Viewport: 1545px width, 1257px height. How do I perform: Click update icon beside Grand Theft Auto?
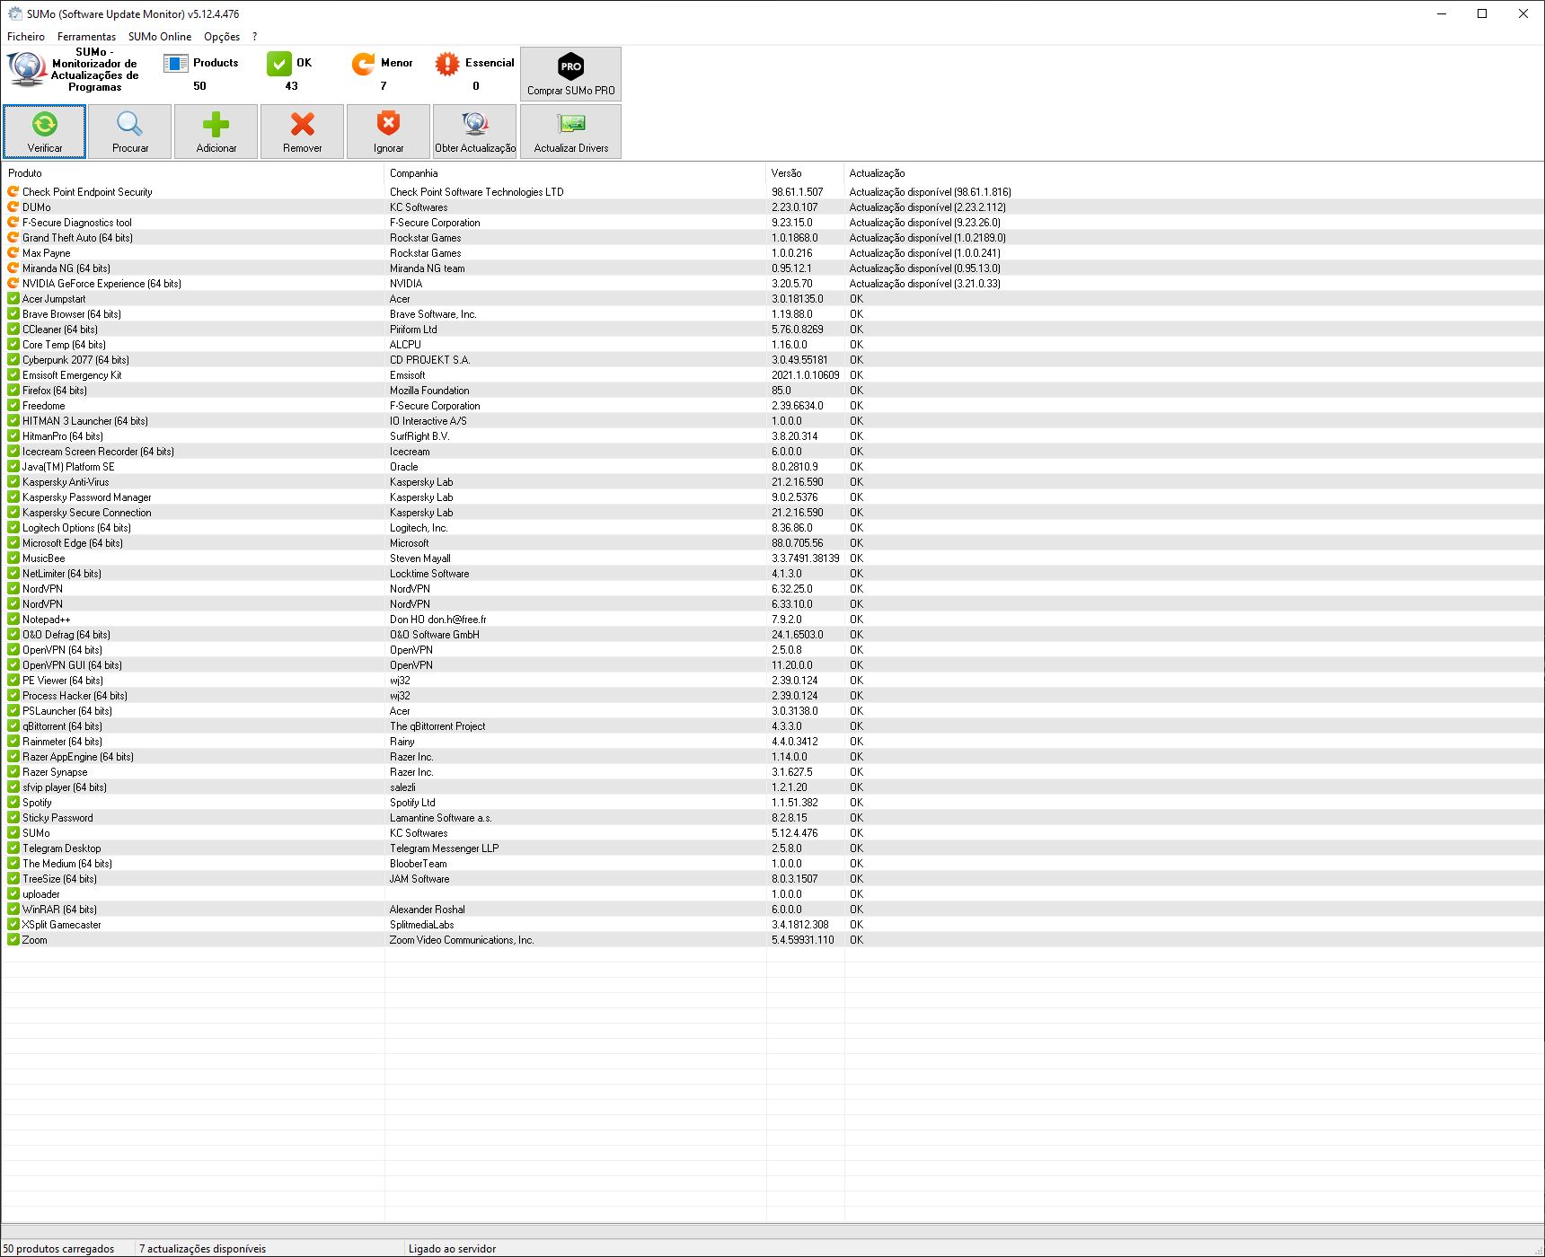coord(13,238)
